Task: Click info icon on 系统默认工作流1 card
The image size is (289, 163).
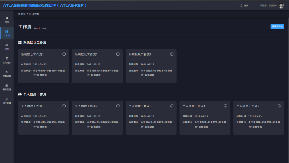Action: pyautogui.click(x=64, y=54)
